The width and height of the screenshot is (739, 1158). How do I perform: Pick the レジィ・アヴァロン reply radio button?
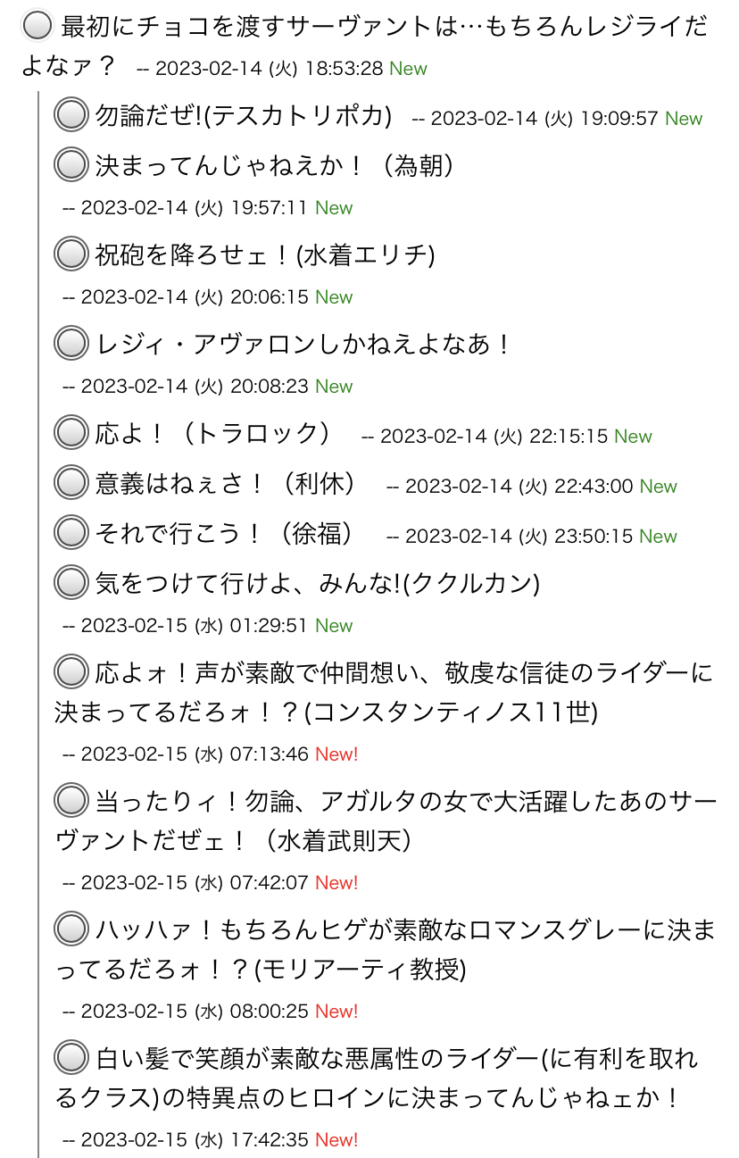click(71, 345)
